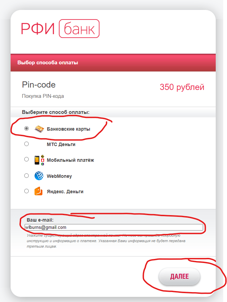Choose the Мобильный платёж radio button

(x=27, y=159)
